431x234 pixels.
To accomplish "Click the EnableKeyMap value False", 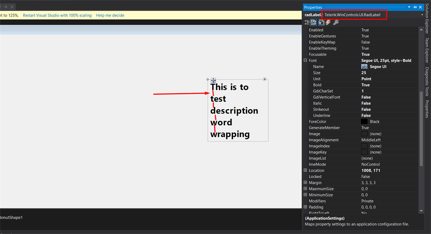I will 366,42.
